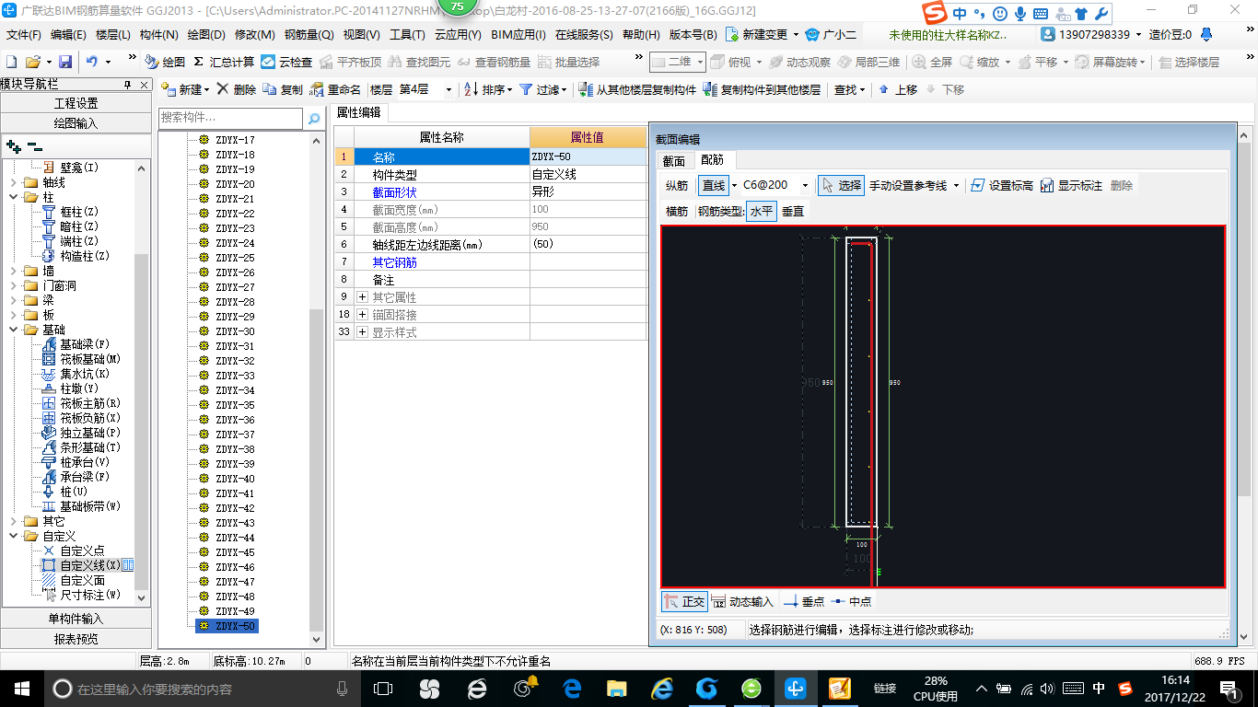Expand the 墙 tree node
This screenshot has height=707, width=1258.
[x=14, y=271]
